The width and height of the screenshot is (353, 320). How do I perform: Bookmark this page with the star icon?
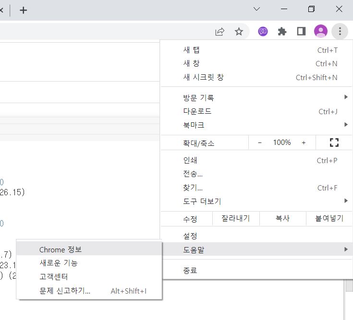239,32
